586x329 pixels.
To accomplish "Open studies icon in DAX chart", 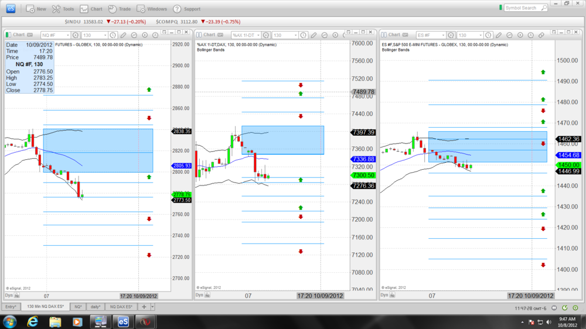I will tap(325, 35).
